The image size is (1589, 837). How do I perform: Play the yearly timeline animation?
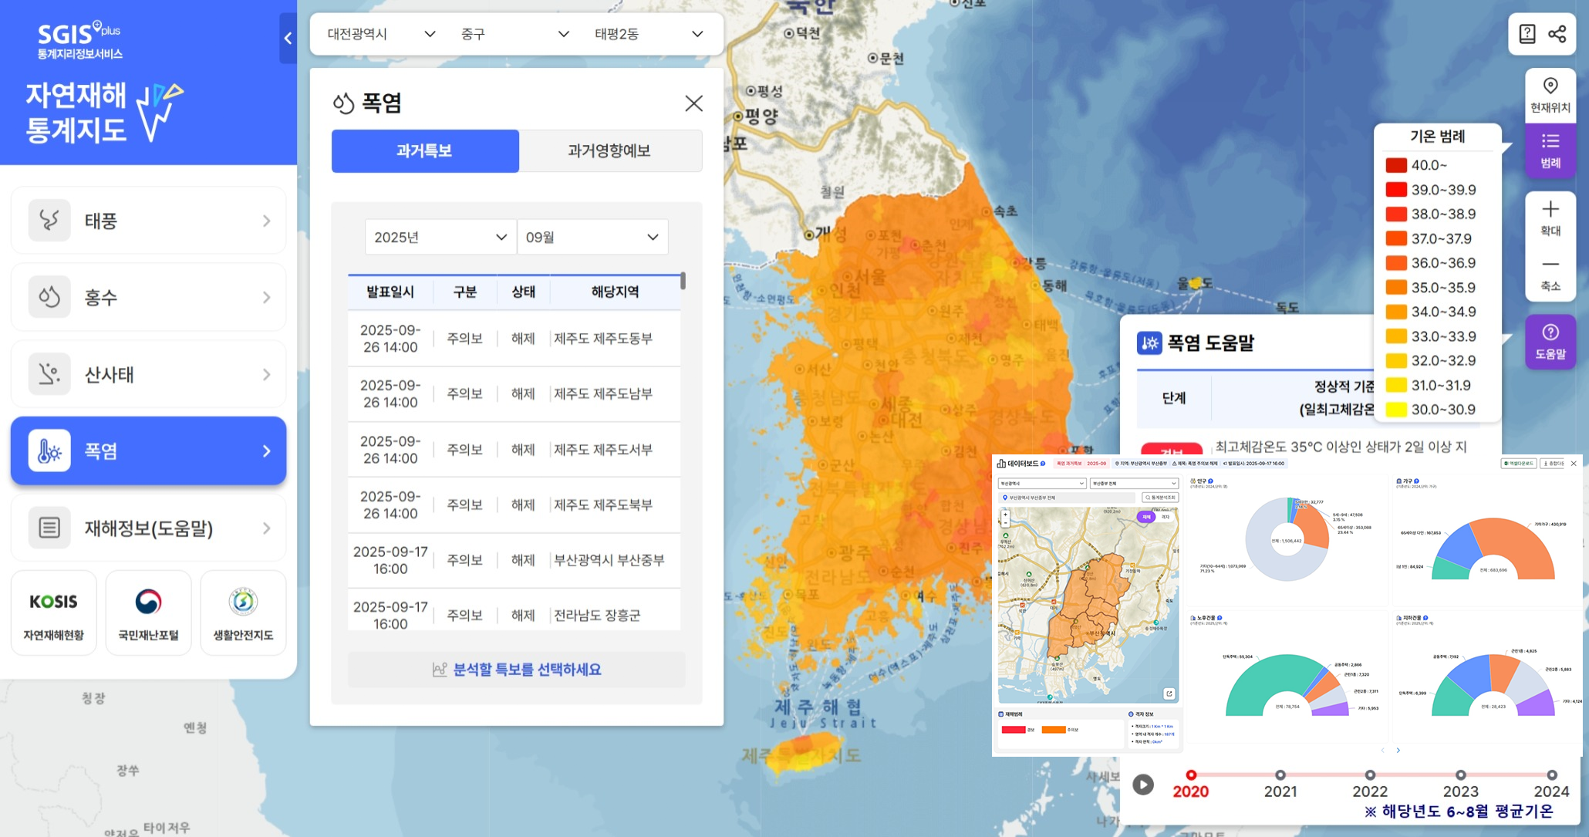1143,785
